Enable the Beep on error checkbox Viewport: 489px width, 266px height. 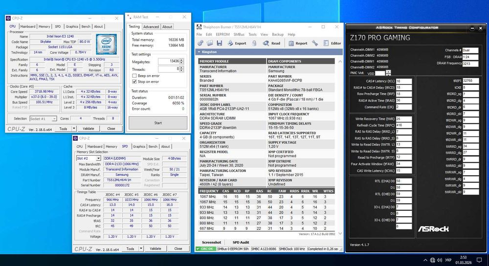click(x=134, y=76)
